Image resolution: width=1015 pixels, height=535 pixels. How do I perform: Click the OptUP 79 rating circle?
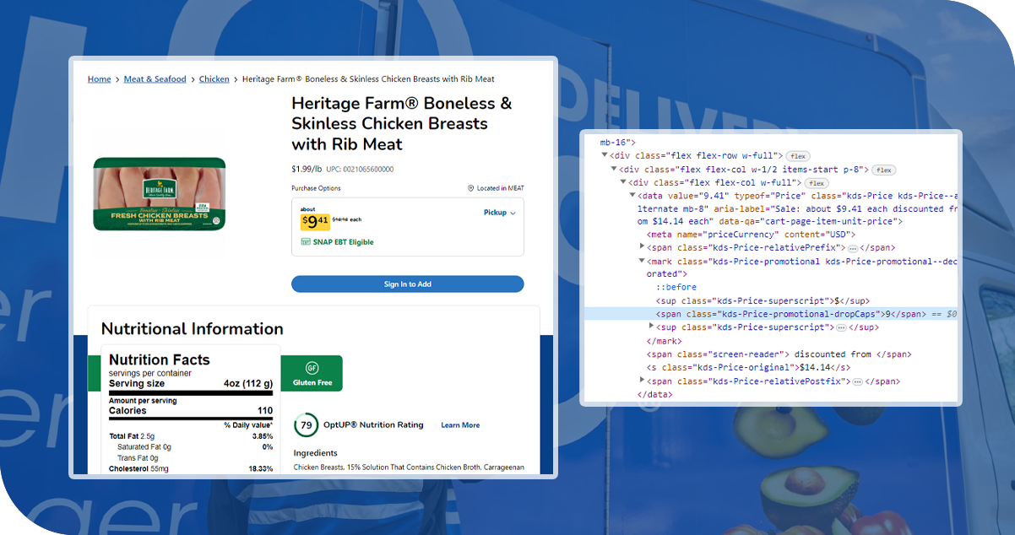(305, 424)
